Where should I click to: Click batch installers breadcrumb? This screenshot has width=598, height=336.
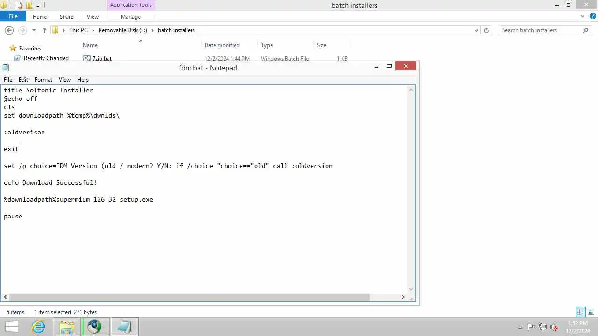pyautogui.click(x=176, y=30)
